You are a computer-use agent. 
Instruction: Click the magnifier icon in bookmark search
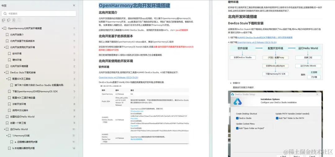tap(5, 14)
